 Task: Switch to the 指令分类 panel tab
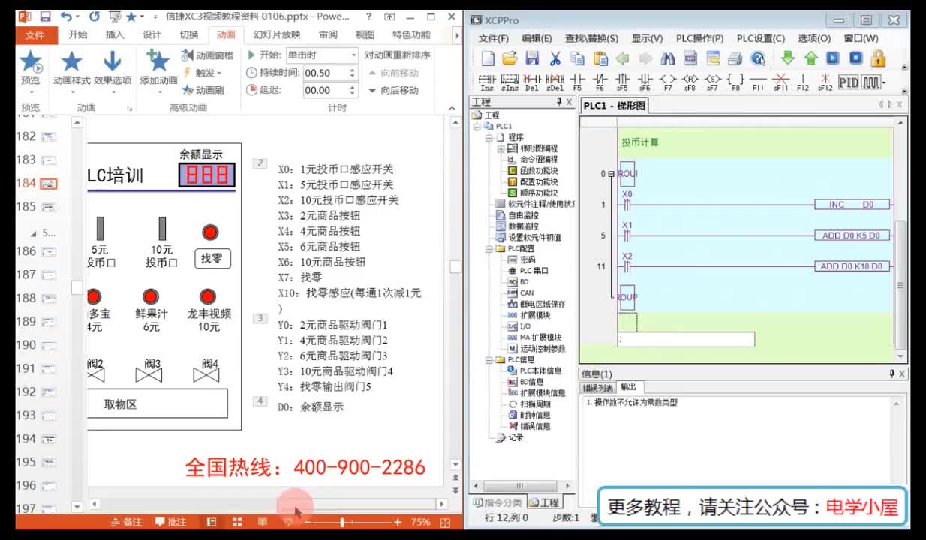pyautogui.click(x=498, y=502)
